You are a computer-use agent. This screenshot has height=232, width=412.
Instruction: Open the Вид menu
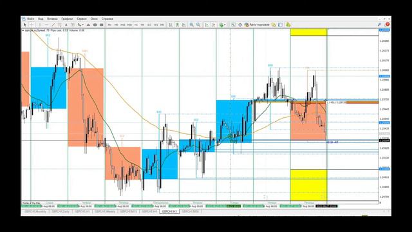tap(41, 19)
